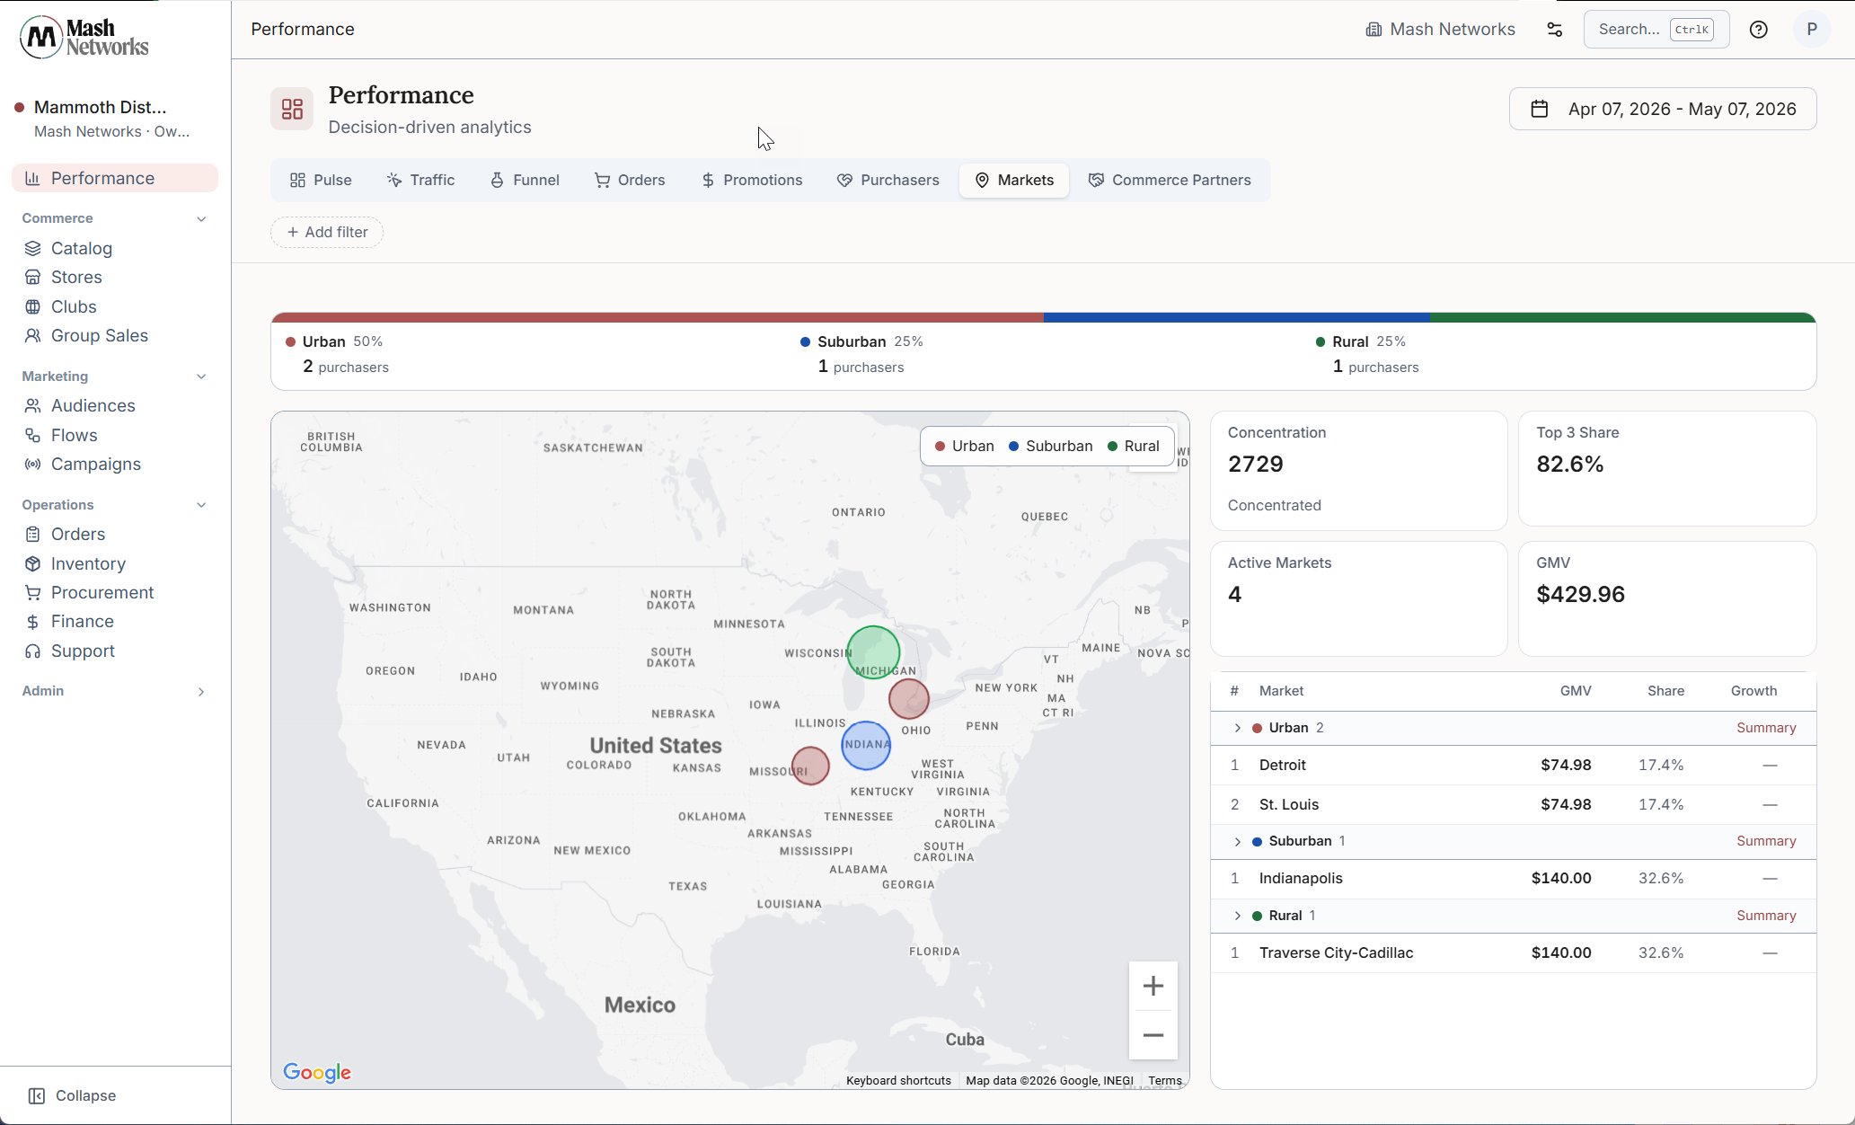Click in the Search field
Screen dimensions: 1855x1125
(1656, 30)
